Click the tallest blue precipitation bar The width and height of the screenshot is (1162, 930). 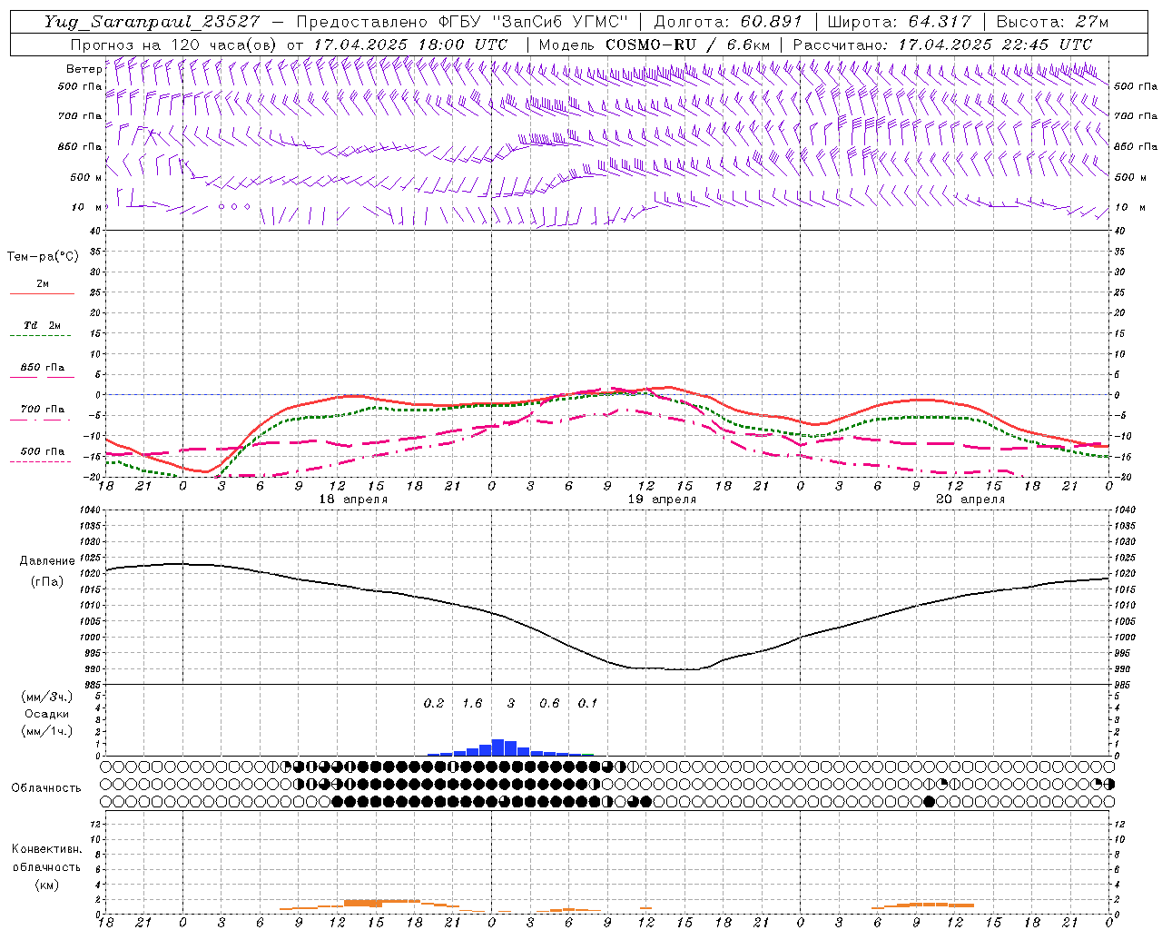(497, 747)
